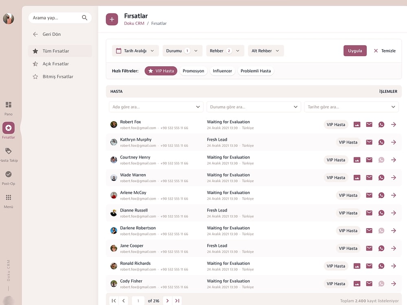Click Fresh Lead status for Dianne Russell
Screen dimensions: 407x305
pos(217,210)
